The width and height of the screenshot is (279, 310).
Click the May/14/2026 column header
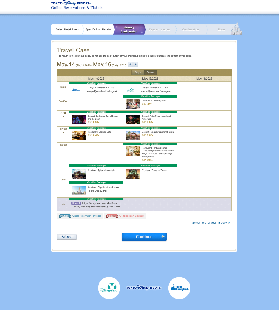tap(96, 78)
